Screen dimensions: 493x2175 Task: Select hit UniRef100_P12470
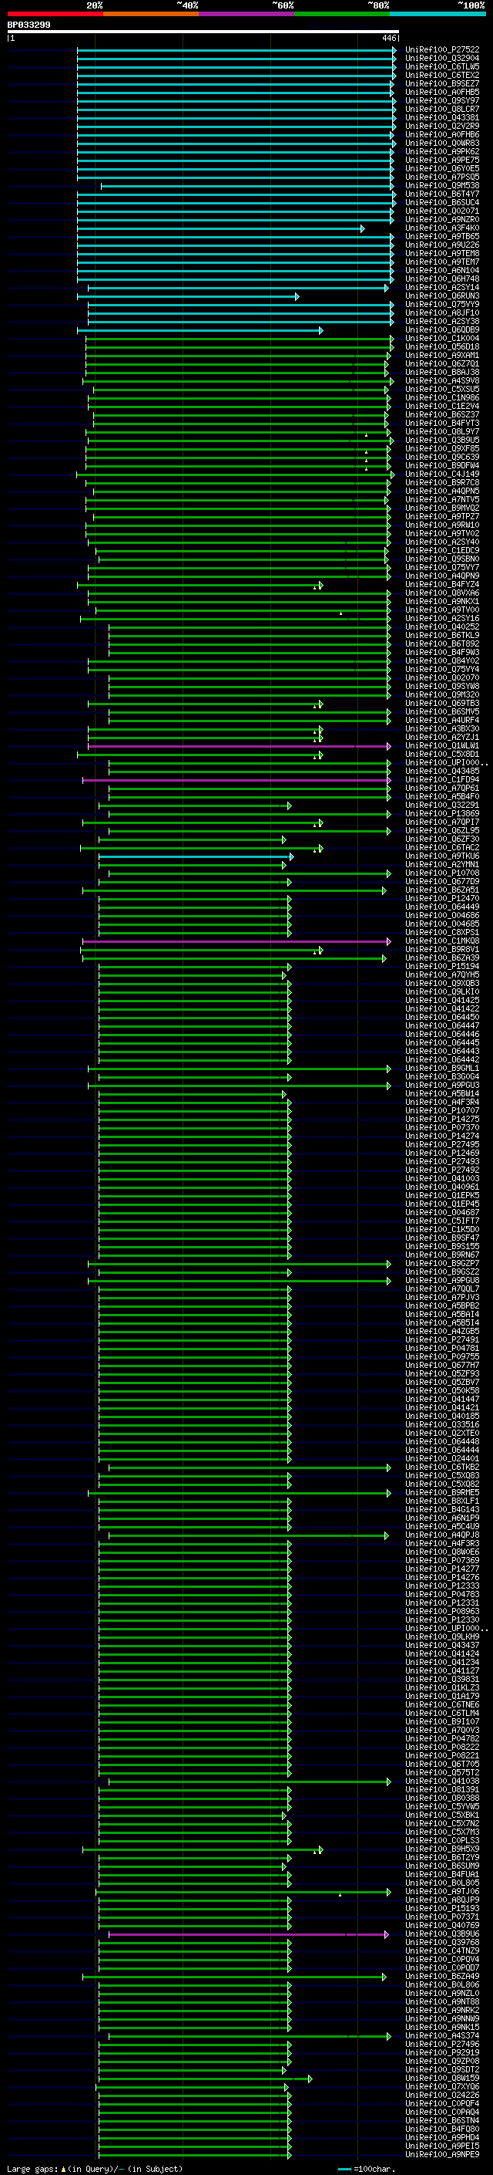click(x=442, y=899)
